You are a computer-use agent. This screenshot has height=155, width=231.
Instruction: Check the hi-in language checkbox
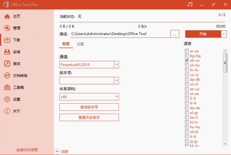coord(187,122)
